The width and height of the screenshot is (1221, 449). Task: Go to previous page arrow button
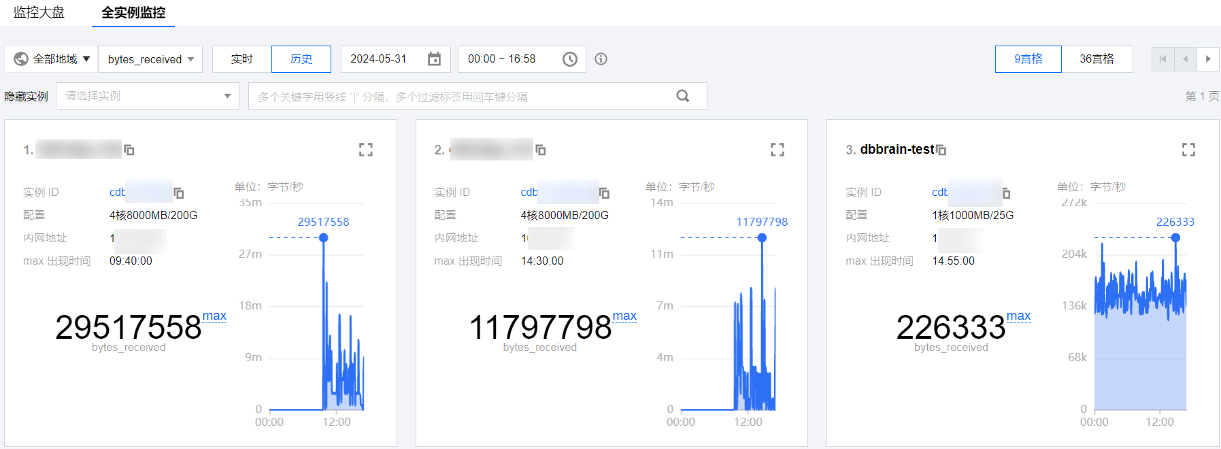(x=1185, y=59)
